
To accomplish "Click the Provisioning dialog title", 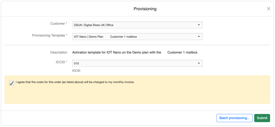I will (x=145, y=9).
